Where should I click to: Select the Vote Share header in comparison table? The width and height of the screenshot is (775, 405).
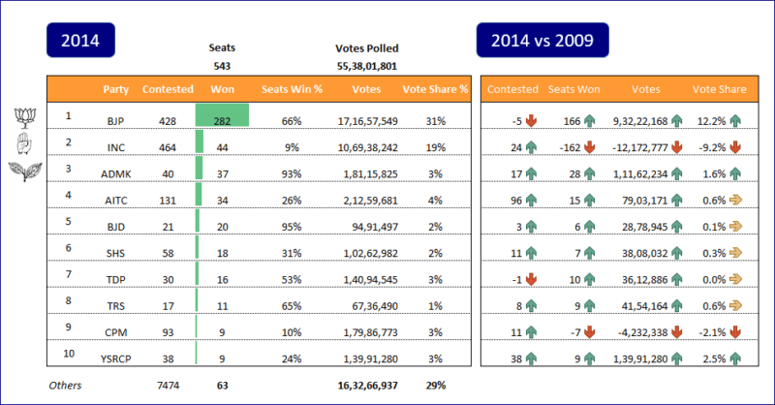click(719, 89)
